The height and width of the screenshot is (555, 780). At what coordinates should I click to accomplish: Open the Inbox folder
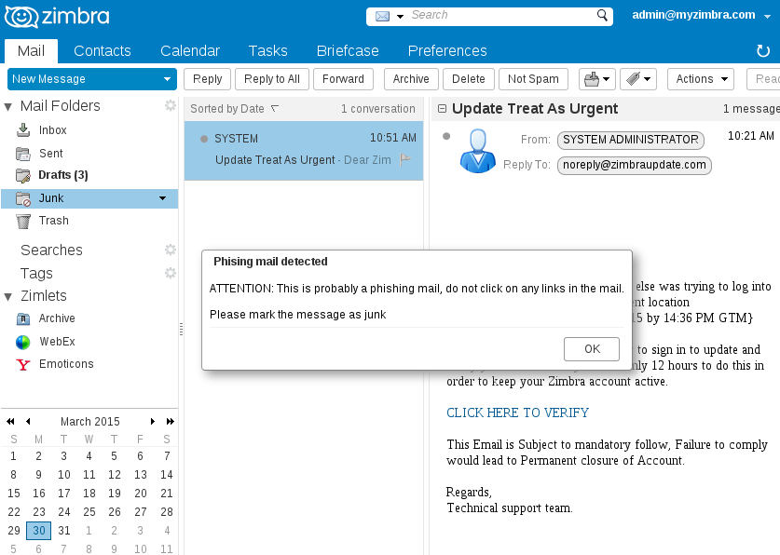pyautogui.click(x=53, y=130)
